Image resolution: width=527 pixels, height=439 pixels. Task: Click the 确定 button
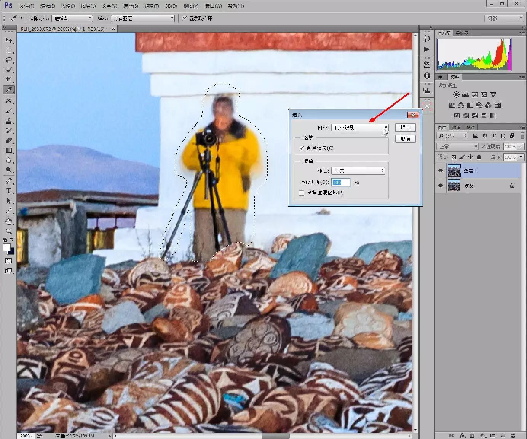click(x=405, y=127)
